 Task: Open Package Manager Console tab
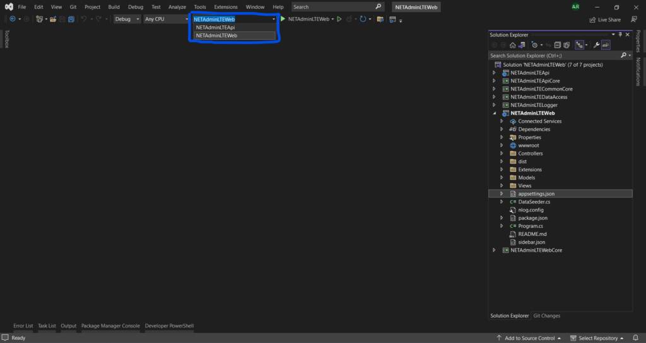pos(110,326)
